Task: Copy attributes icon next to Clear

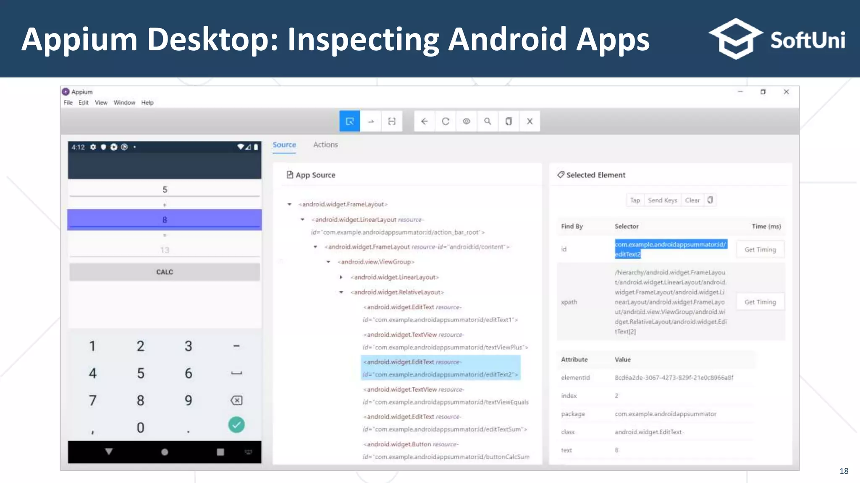Action: [710, 200]
